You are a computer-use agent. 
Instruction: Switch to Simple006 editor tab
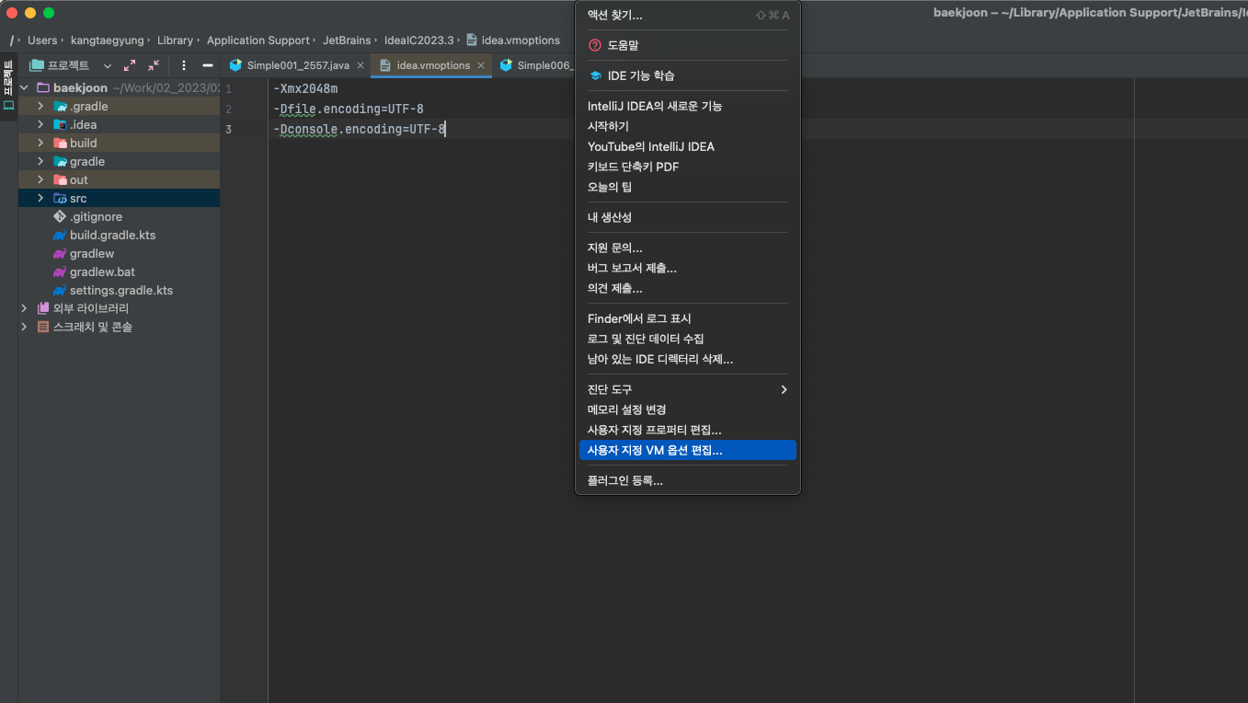click(535, 65)
